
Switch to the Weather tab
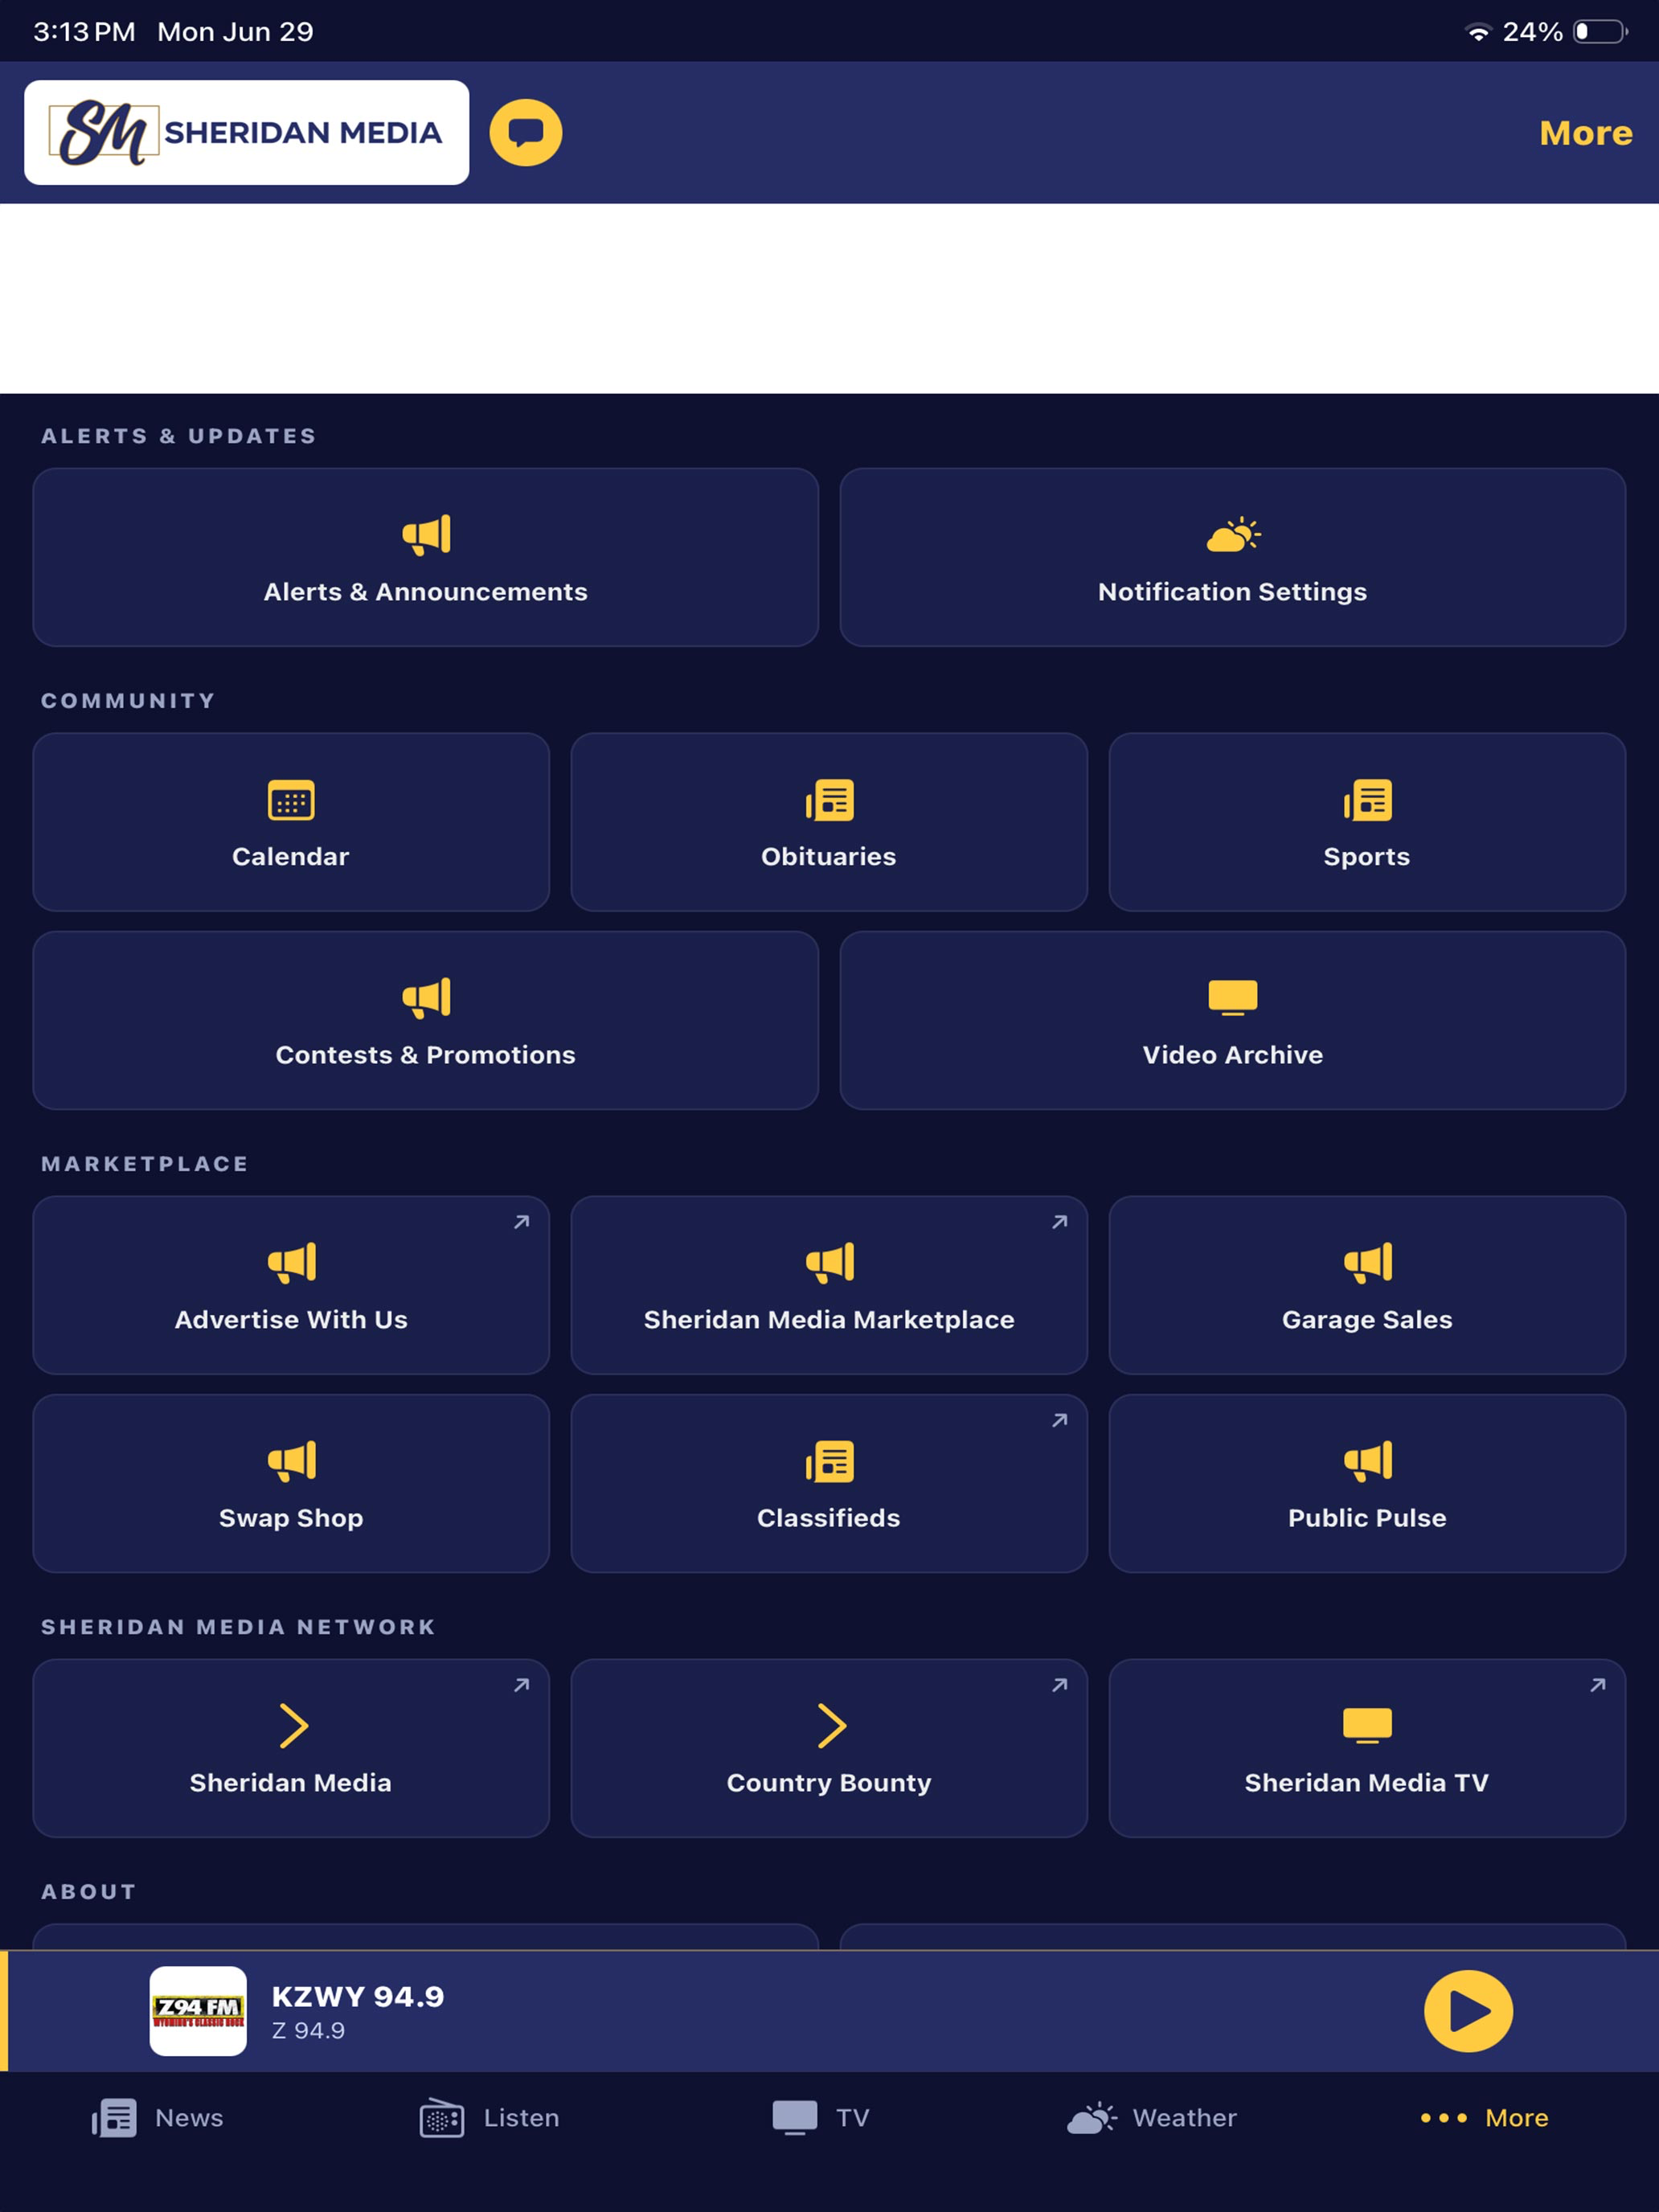(1152, 2118)
